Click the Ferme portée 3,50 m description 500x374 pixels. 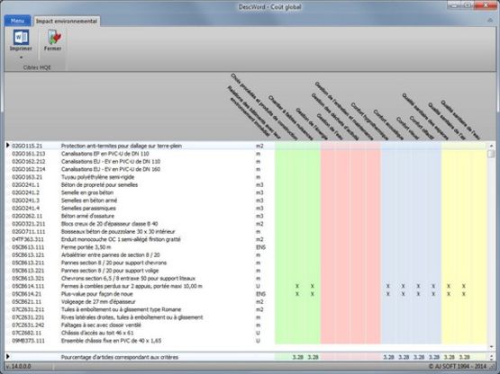click(86, 247)
